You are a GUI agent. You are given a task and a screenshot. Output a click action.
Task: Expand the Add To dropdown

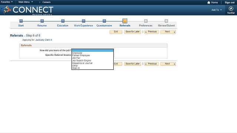pos(216,10)
